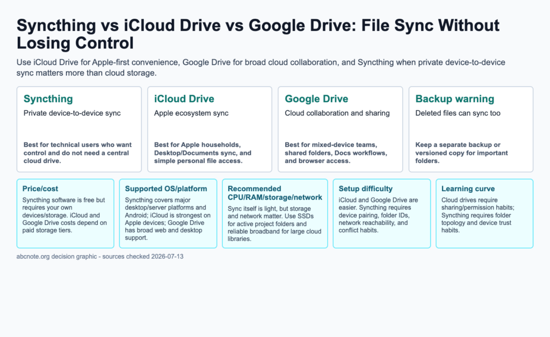Click 'Deleted files can sync too' text
Screen dimensions: 550x337
458,113
